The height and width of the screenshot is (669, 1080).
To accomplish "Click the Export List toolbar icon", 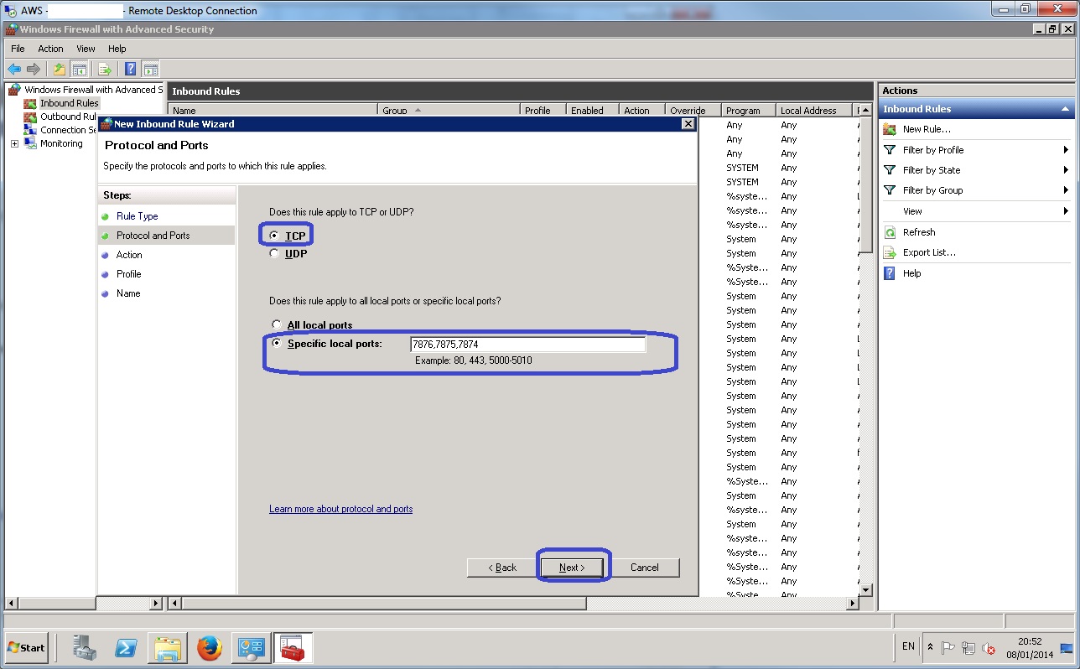I will [x=105, y=69].
